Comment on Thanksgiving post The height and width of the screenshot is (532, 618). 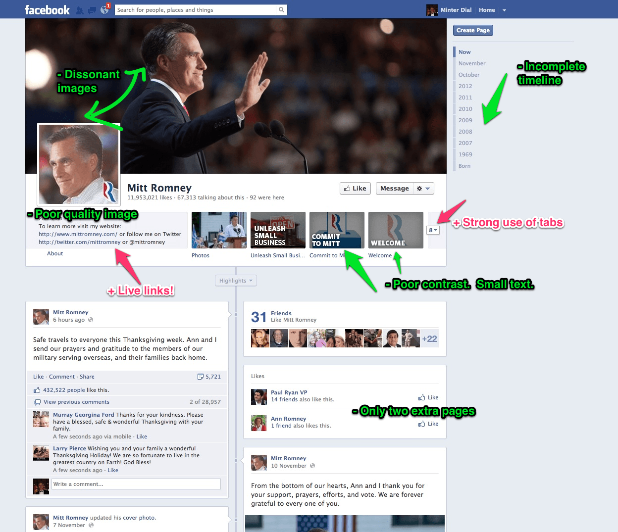[62, 377]
